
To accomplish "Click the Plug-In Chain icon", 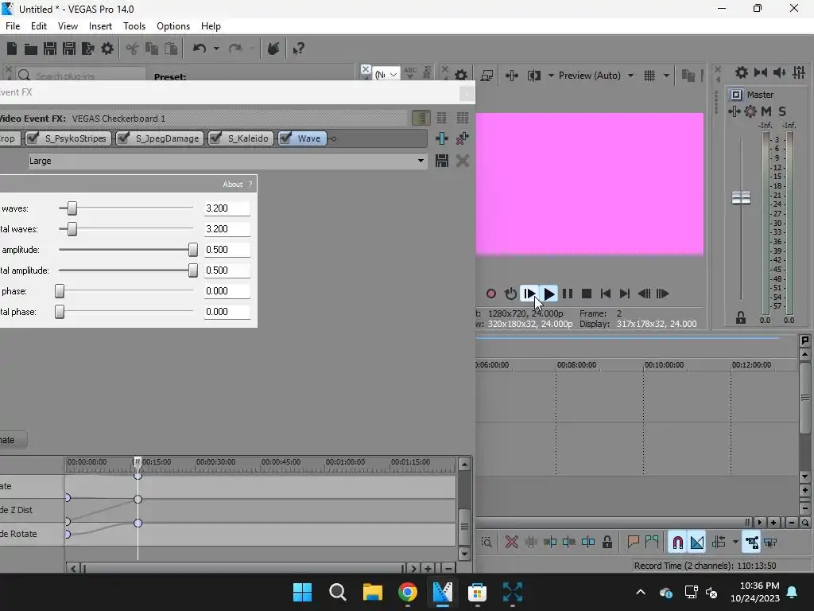I will 442,138.
